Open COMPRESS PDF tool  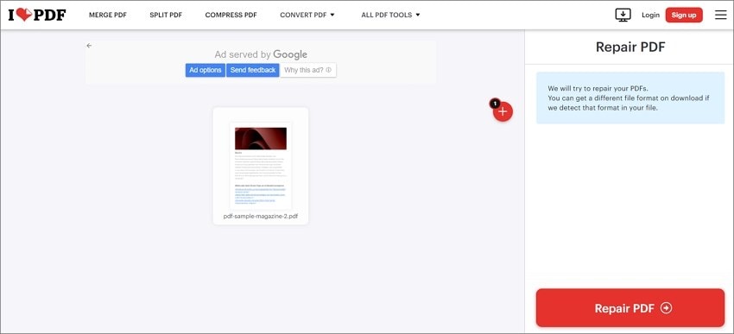[231, 15]
